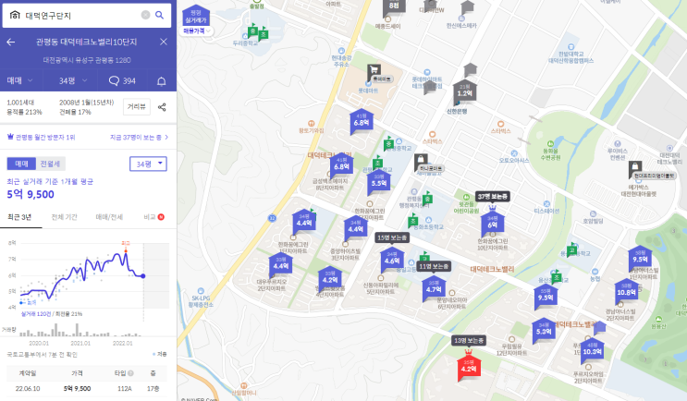Screen dimensions: 687x401
Task: Click the 실거래 120건 link below the chart
Action: 36,314
